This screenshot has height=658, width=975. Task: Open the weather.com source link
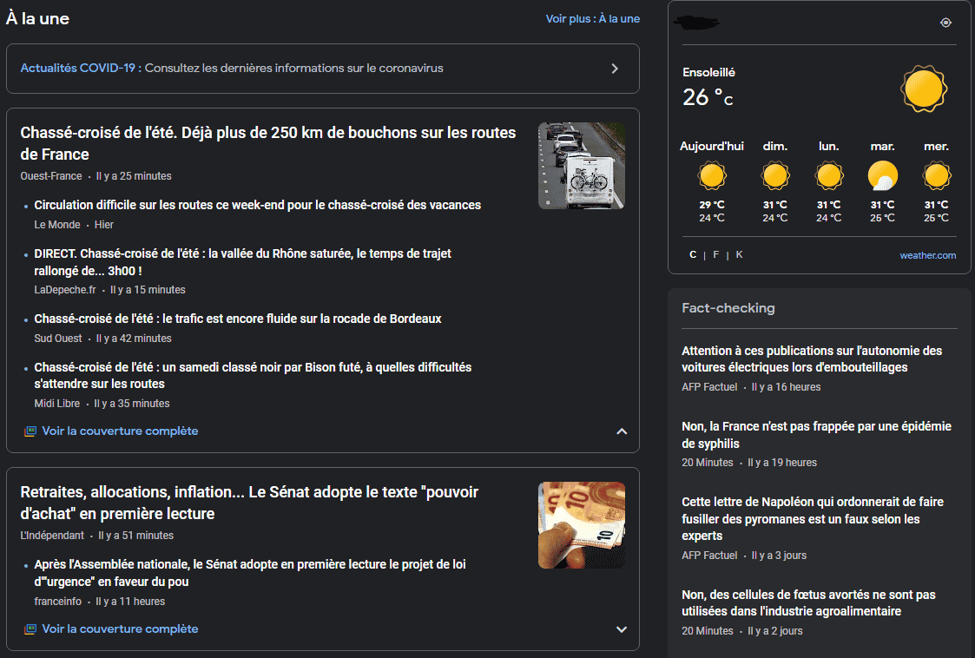point(927,255)
